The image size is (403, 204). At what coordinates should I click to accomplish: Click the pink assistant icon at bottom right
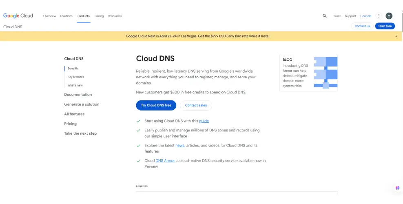tap(397, 188)
